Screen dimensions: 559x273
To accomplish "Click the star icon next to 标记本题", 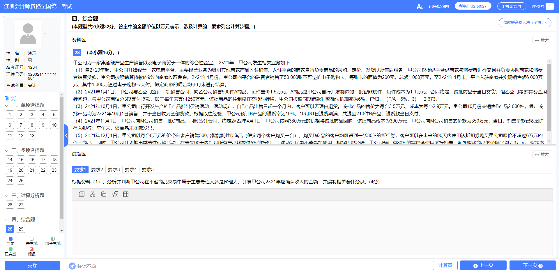I will click(x=72, y=265).
